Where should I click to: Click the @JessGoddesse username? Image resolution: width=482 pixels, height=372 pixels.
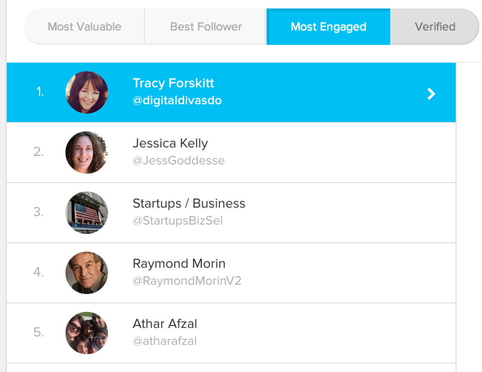[179, 160]
